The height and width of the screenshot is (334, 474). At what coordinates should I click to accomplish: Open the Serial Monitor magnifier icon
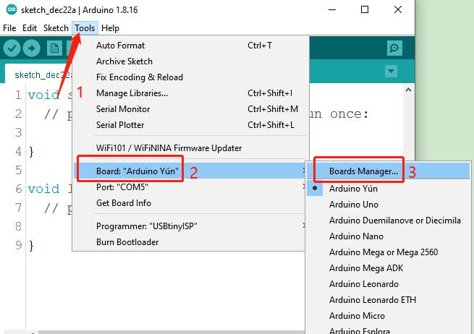394,48
